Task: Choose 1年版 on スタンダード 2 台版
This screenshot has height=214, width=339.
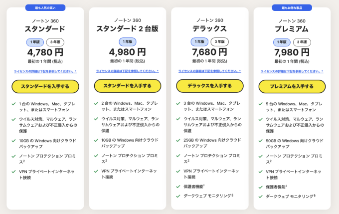Action: (x=127, y=41)
